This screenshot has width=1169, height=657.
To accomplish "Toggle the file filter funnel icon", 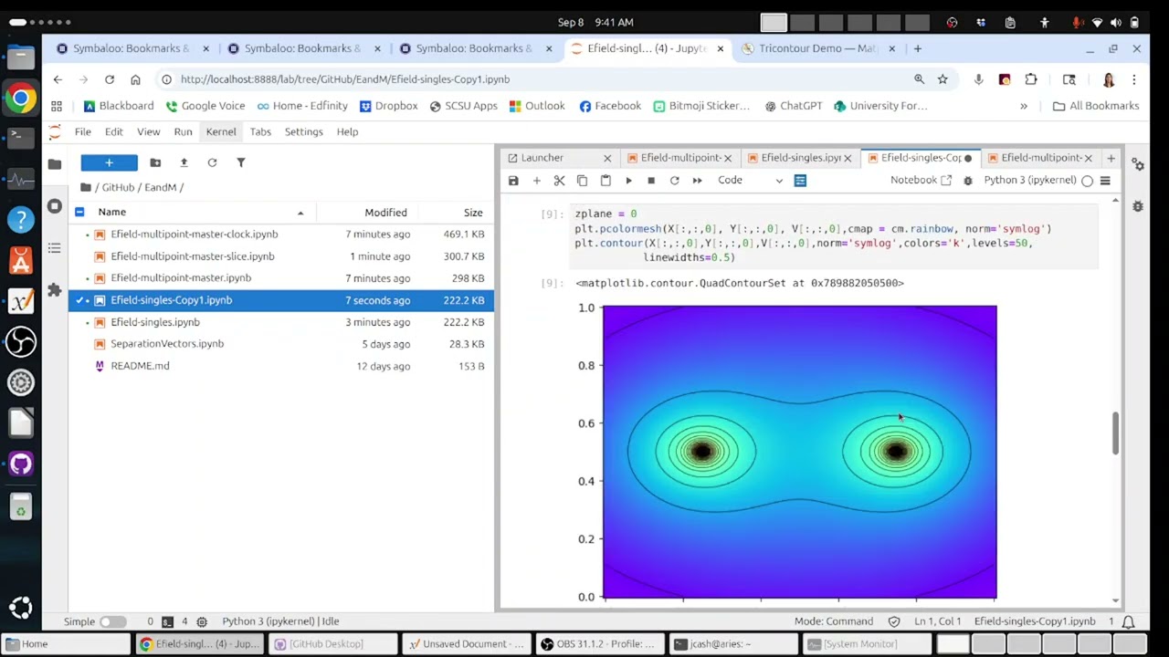I will (241, 162).
